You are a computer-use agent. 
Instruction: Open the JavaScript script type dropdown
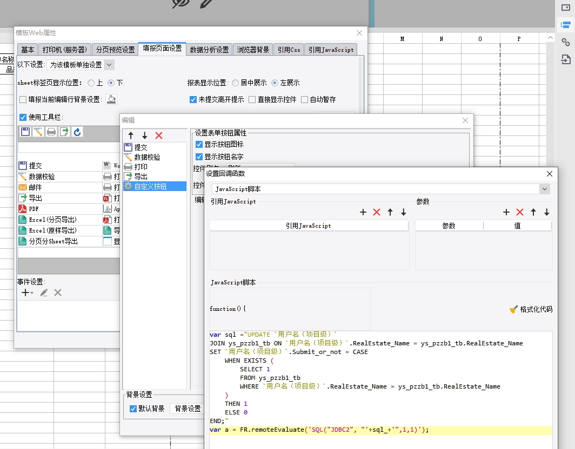click(545, 189)
